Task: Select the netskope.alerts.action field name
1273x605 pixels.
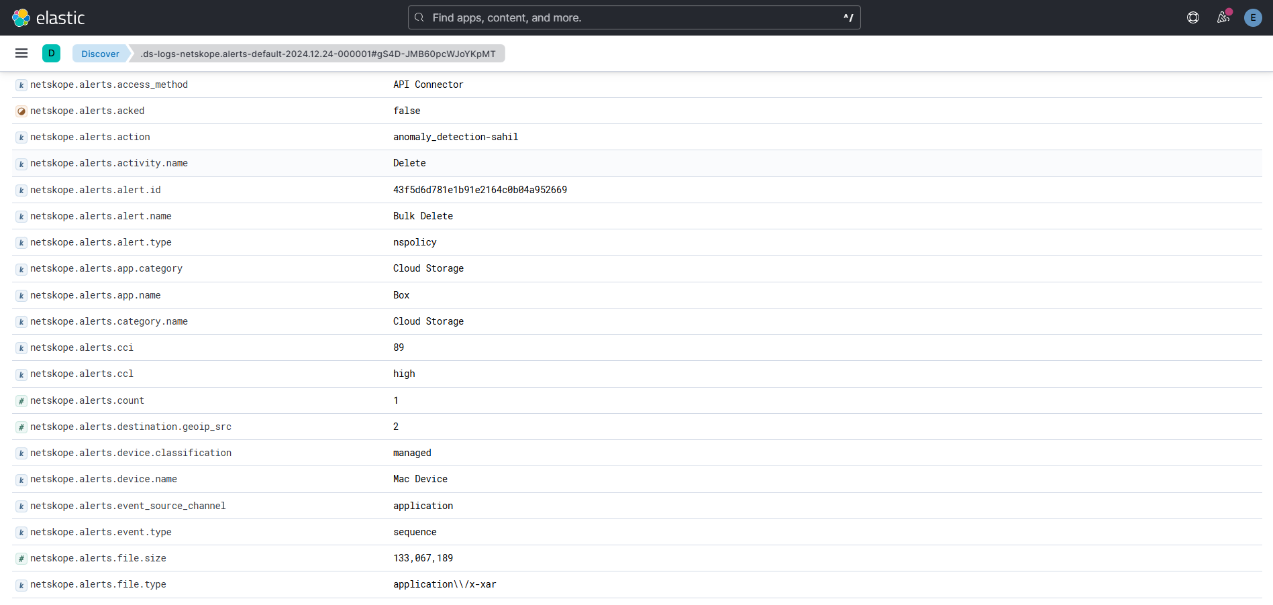Action: click(x=90, y=137)
